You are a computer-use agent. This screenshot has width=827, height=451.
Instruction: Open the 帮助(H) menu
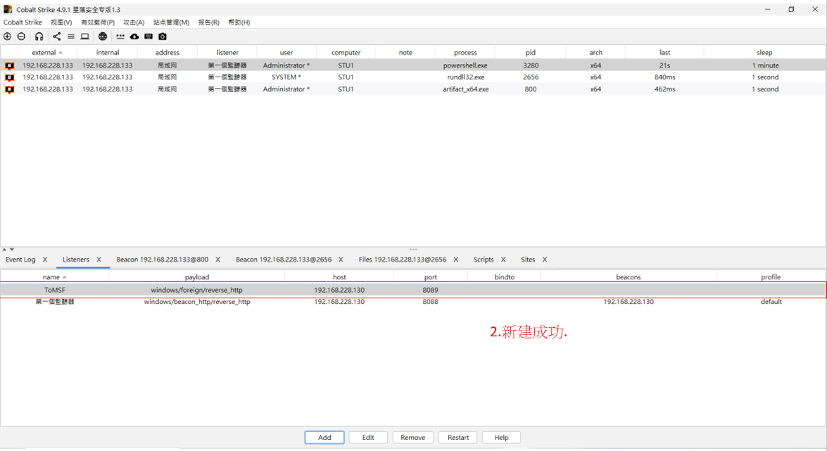tap(239, 22)
